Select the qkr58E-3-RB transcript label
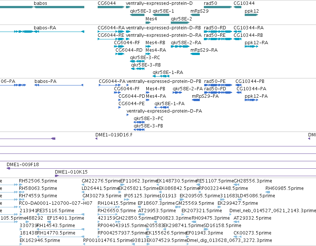 (146, 65)
